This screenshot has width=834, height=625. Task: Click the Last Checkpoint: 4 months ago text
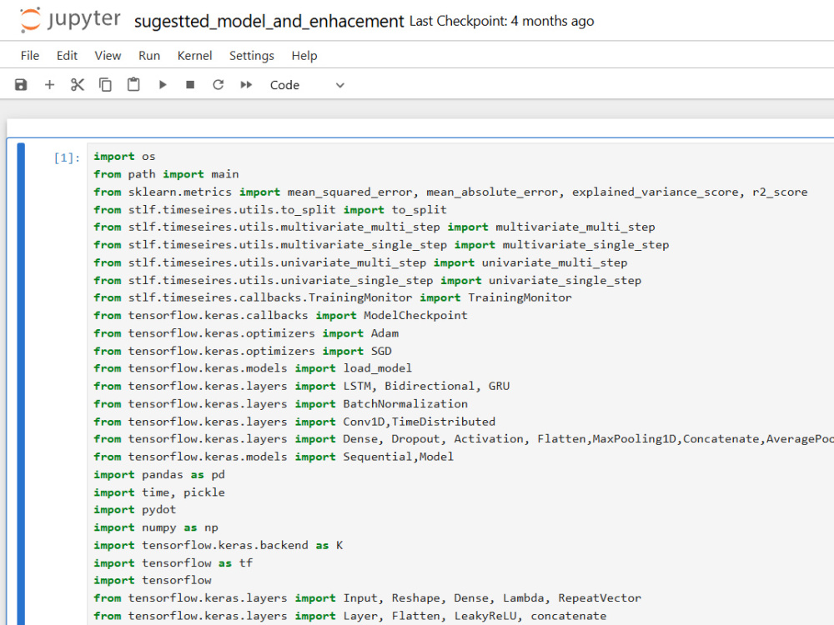pyautogui.click(x=501, y=22)
